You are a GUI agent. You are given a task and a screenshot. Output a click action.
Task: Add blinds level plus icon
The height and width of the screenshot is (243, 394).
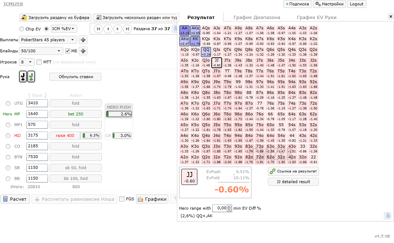click(83, 51)
